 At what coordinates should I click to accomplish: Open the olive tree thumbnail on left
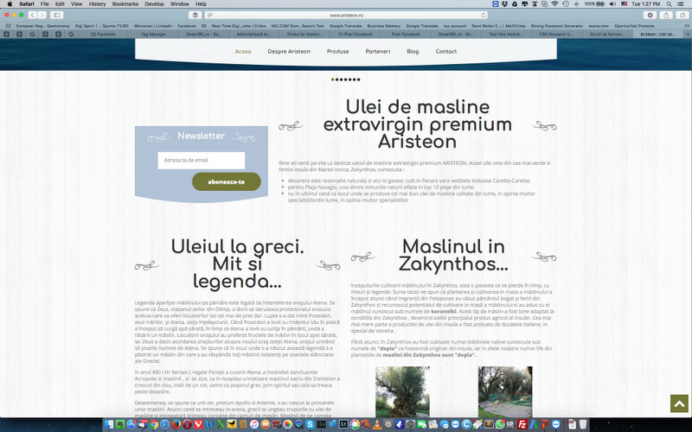click(402, 391)
